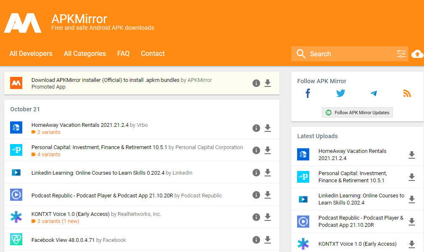
Task: Show info for LinkedIn Learning row
Action: click(256, 173)
